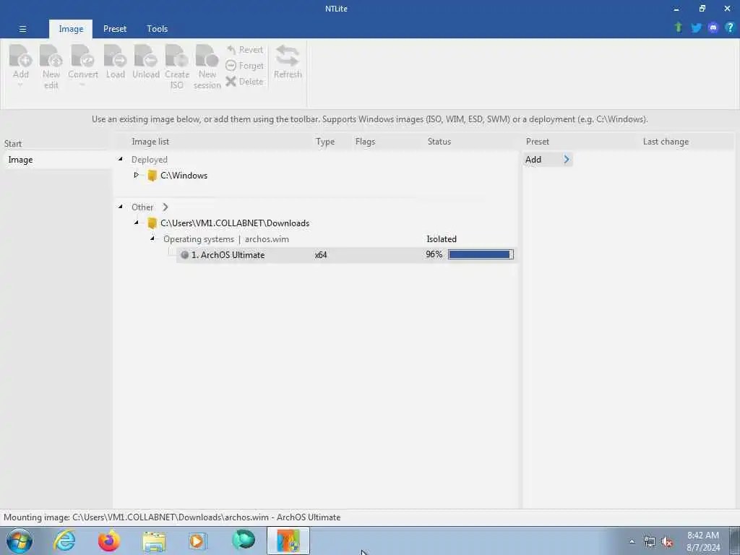Screen dimensions: 740x555
Task: Click the Isolated status text
Action: pos(442,239)
